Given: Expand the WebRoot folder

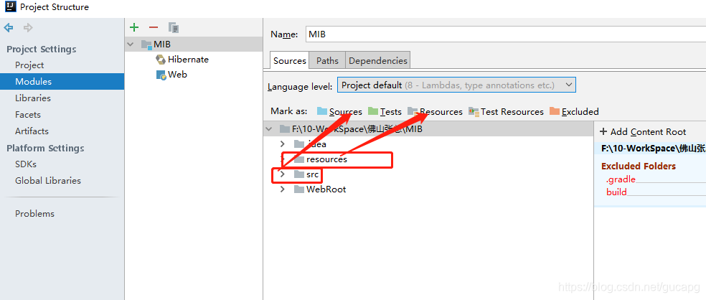Looking at the screenshot, I should pyautogui.click(x=282, y=189).
